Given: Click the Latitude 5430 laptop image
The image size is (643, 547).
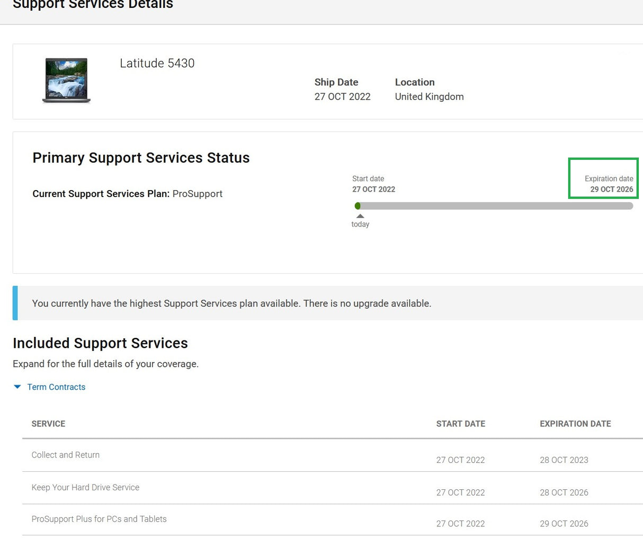Looking at the screenshot, I should (x=66, y=80).
